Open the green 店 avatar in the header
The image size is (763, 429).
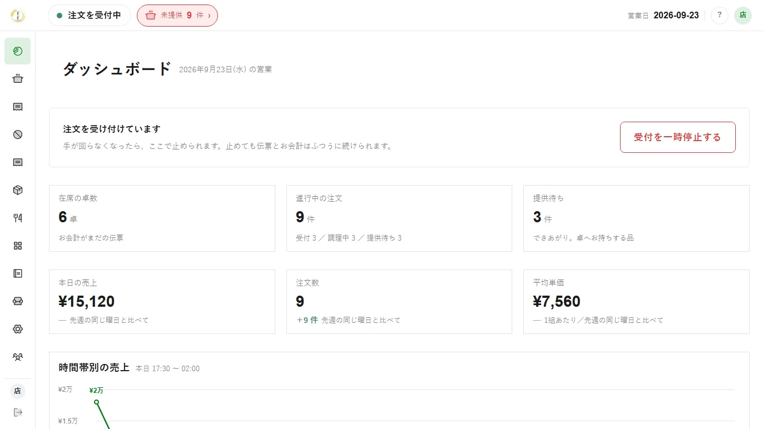743,16
